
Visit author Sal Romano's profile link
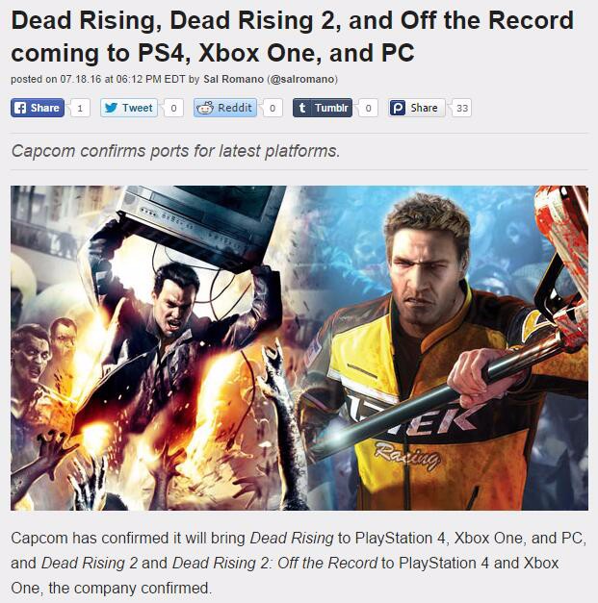click(233, 79)
